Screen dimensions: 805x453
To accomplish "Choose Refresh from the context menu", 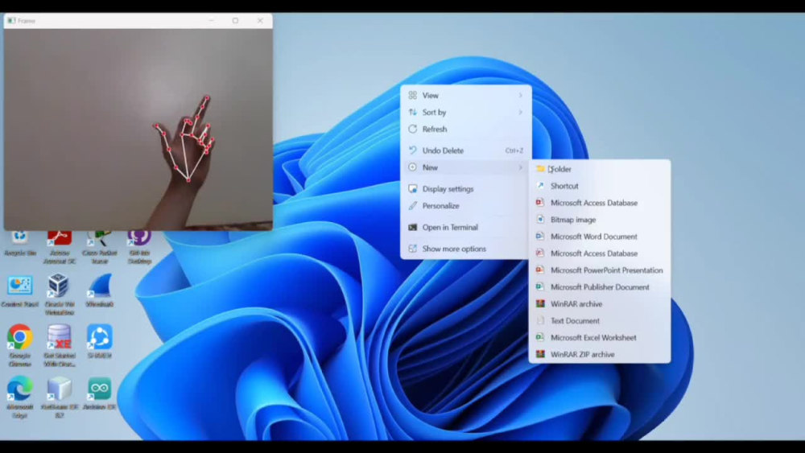I will (465, 130).
